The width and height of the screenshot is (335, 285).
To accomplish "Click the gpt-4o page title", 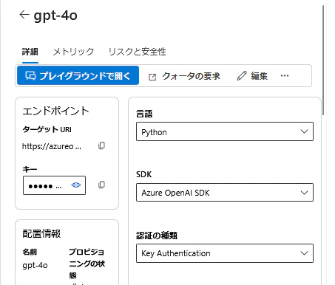I will click(x=55, y=16).
